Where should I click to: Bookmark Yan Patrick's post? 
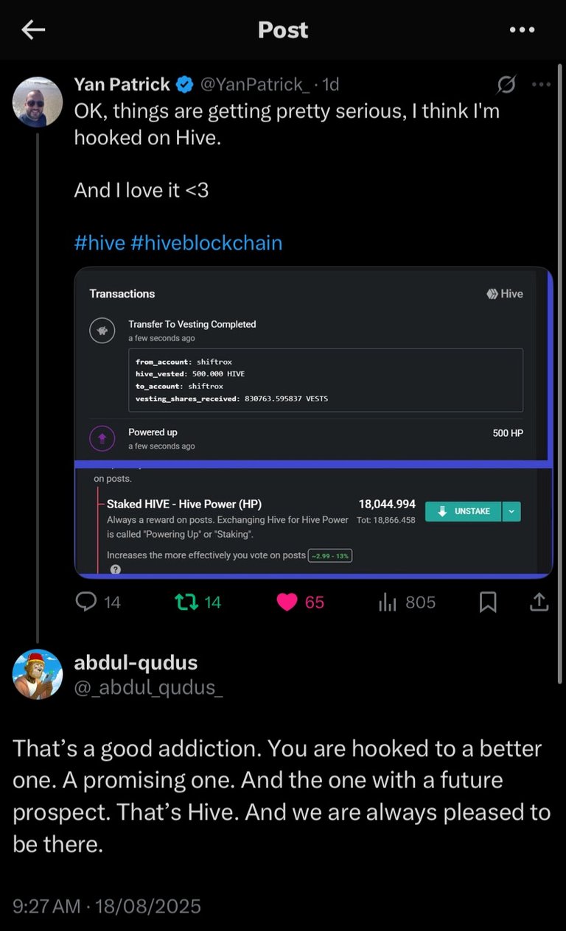(488, 602)
